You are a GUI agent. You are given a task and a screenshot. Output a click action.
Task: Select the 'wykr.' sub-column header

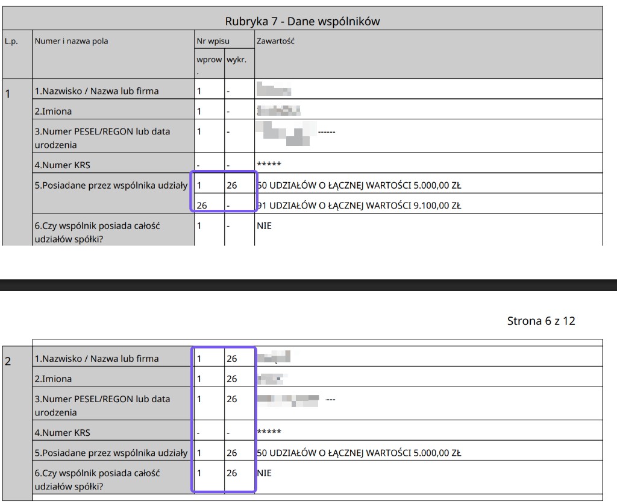tap(236, 60)
